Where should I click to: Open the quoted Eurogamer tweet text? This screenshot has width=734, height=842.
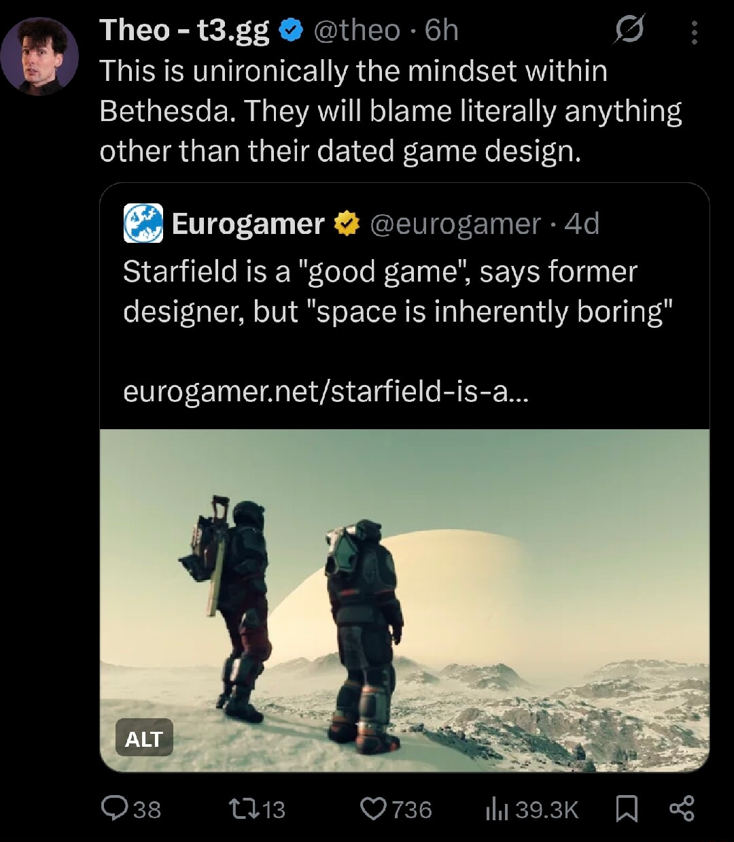click(x=398, y=291)
